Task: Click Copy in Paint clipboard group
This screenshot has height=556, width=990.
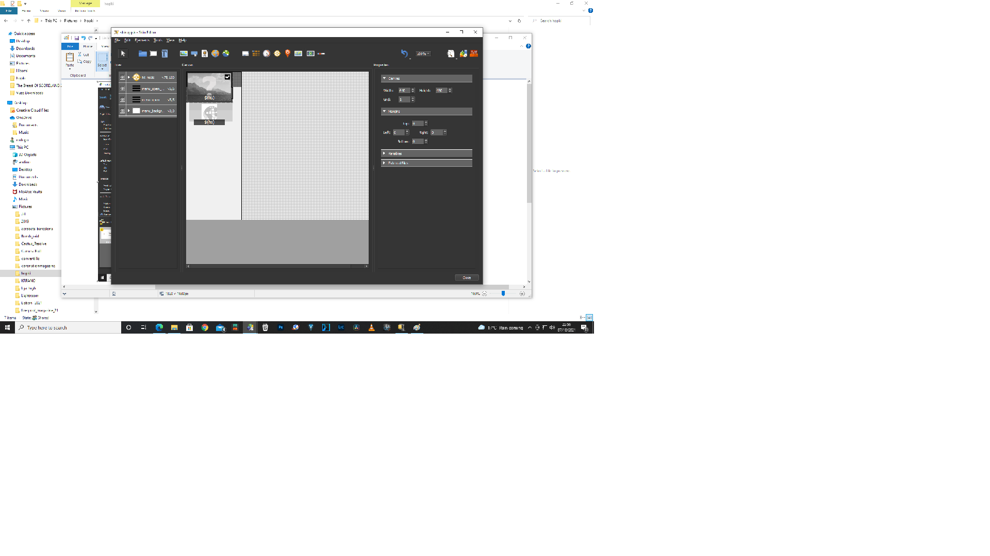Action: (85, 61)
